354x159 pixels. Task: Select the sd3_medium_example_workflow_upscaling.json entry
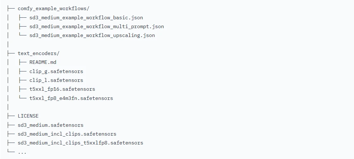92,35
